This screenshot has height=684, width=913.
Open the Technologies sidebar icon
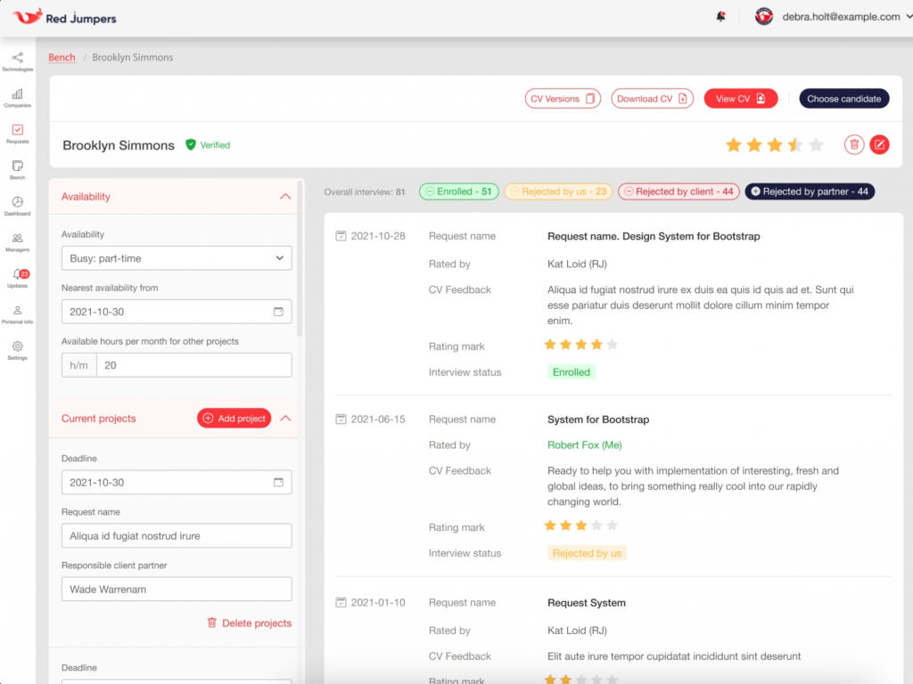[17, 61]
